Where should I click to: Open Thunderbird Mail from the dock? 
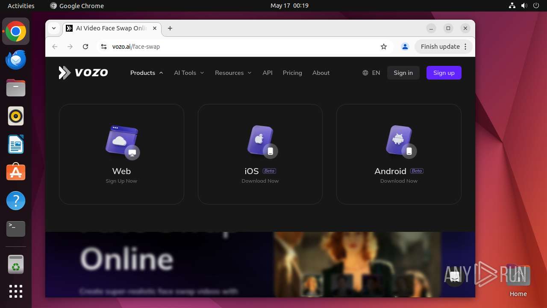click(x=16, y=59)
